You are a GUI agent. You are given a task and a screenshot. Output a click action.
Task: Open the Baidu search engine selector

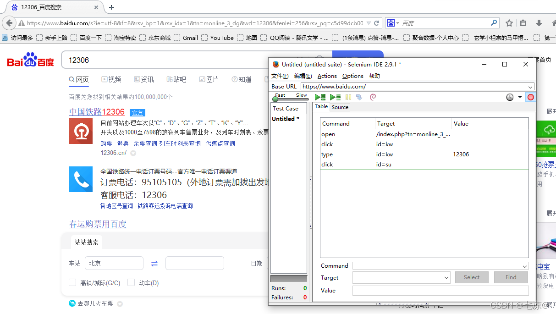393,23
